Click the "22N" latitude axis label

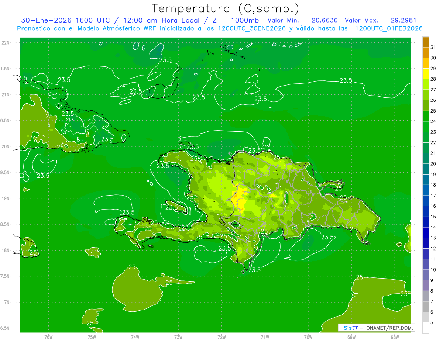[x=6, y=42]
